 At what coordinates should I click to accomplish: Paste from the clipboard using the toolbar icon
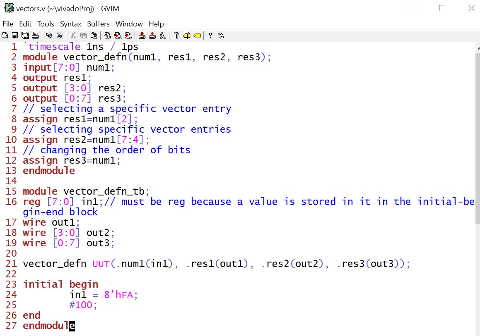click(x=94, y=36)
